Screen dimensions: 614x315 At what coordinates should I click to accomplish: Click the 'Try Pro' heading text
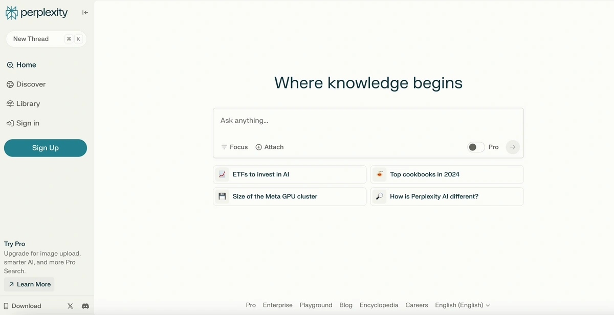pos(15,244)
